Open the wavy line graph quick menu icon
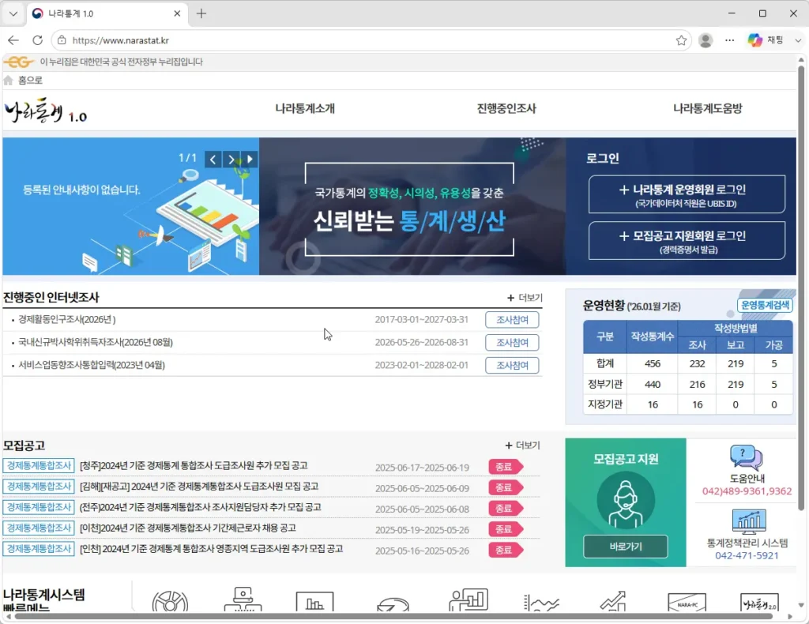Screen dimensions: 809x624 (541, 602)
